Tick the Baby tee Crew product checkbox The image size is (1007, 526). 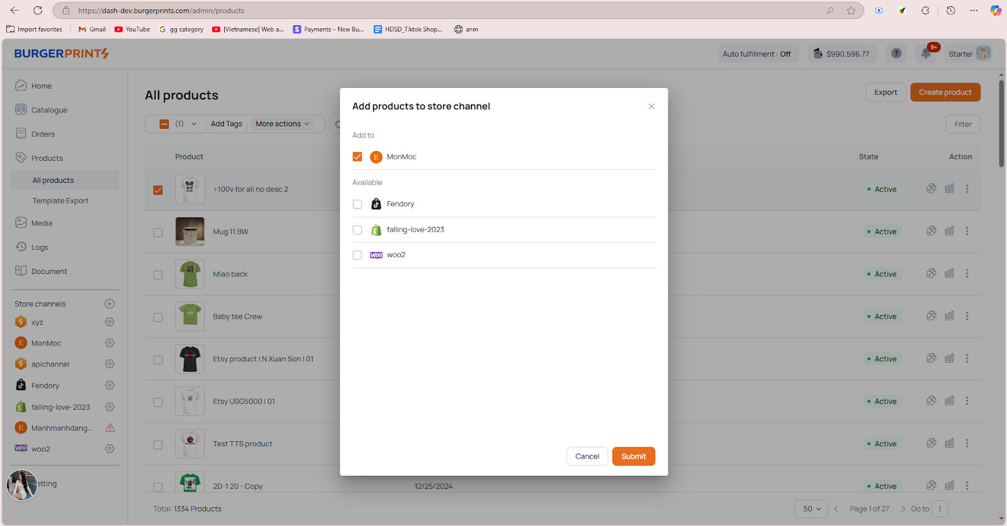(x=158, y=317)
